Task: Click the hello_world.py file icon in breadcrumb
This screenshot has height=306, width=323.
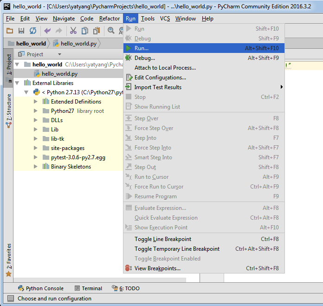Action: tap(56, 44)
